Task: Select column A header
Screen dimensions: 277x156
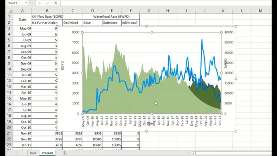Action: coord(22,11)
